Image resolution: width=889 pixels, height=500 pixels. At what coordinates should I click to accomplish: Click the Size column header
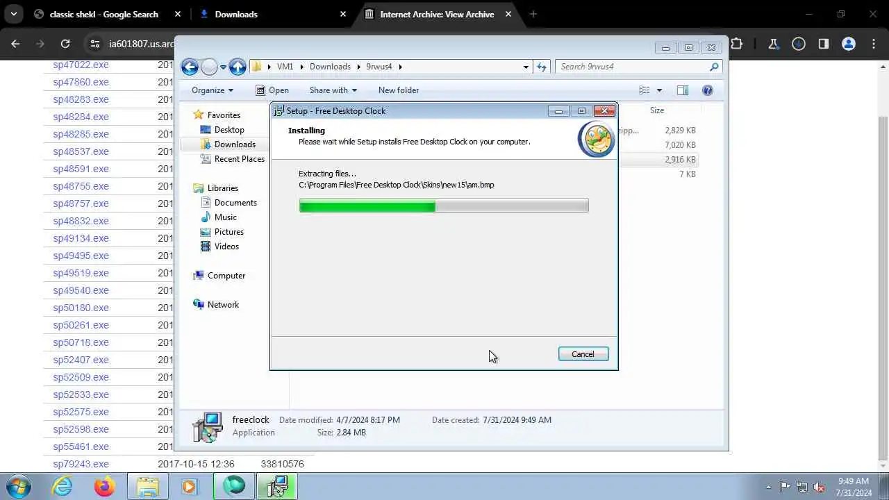657,110
